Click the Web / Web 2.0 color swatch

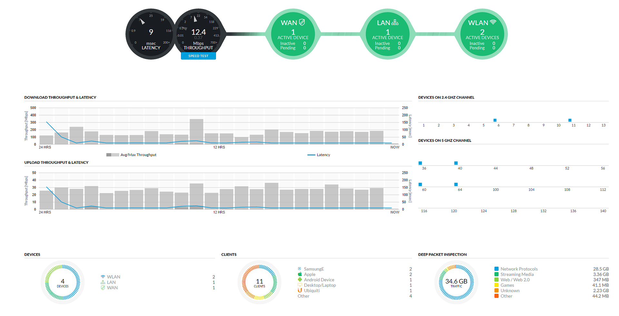(x=496, y=280)
